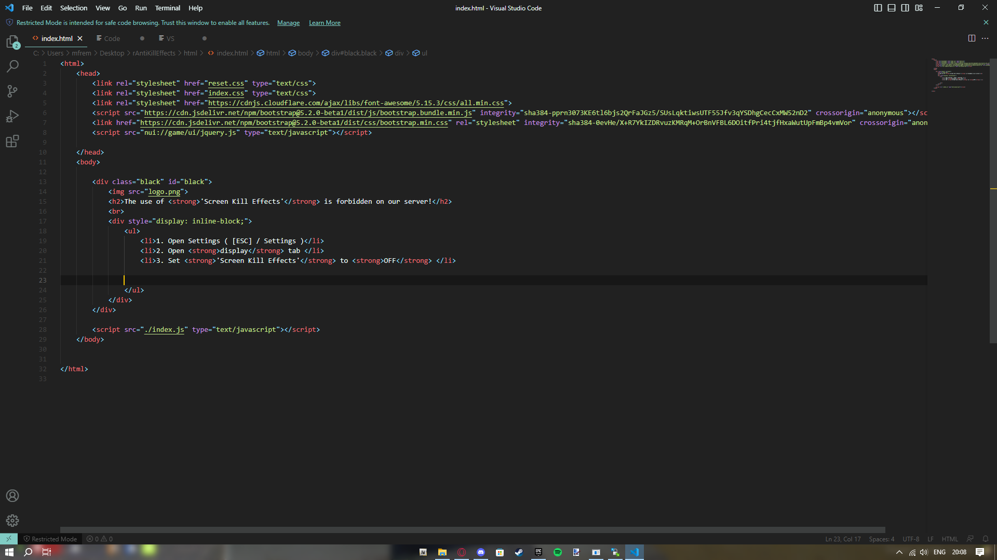Open the div#black.black breadcrumb

353,53
